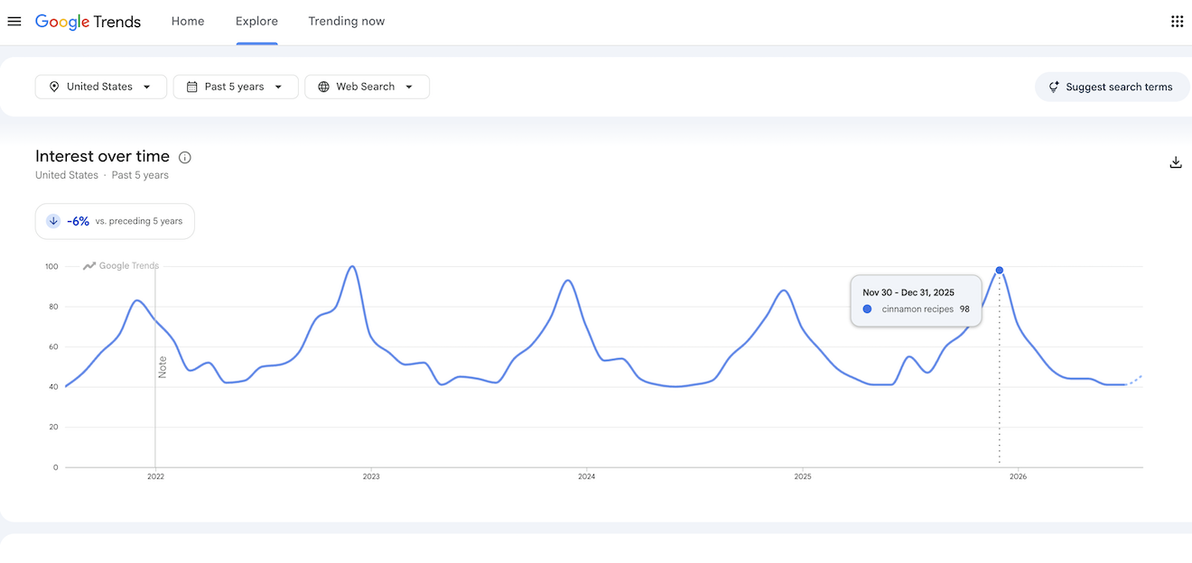Click Suggest search terms button
This screenshot has width=1192, height=563.
pos(1112,87)
